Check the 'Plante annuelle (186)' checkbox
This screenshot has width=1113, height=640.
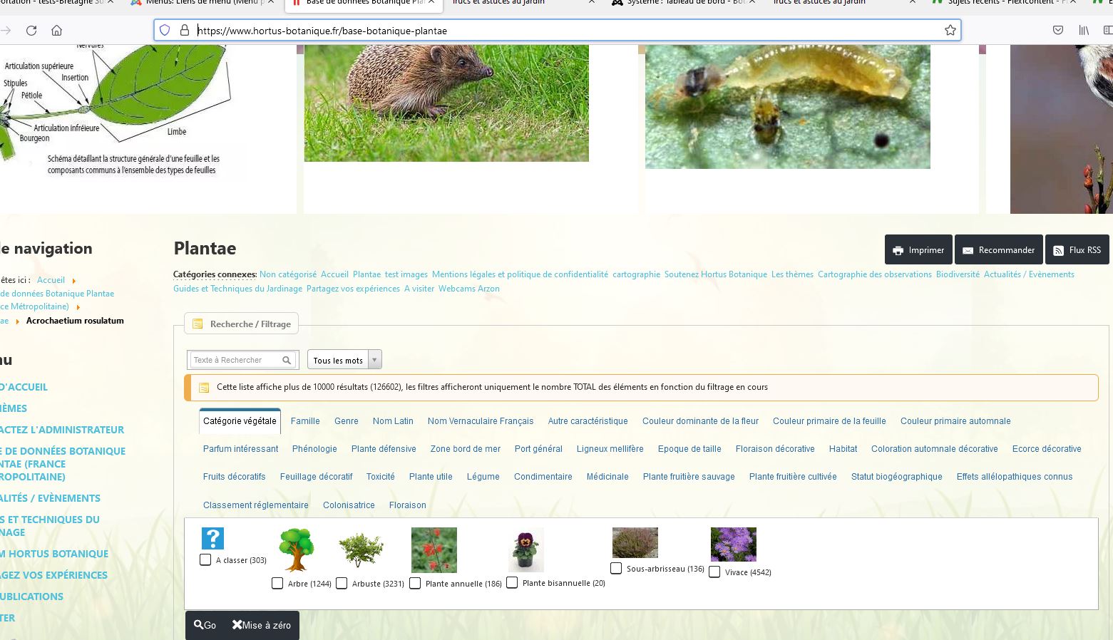tap(415, 583)
